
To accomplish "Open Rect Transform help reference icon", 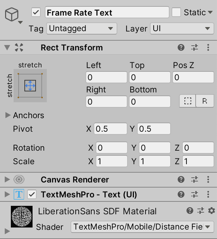I will [x=181, y=48].
